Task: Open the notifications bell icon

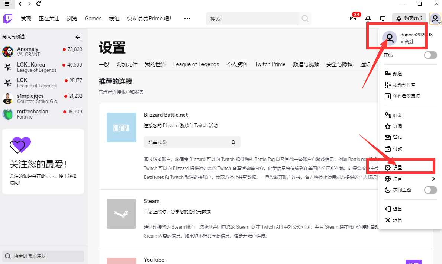Action: click(368, 19)
